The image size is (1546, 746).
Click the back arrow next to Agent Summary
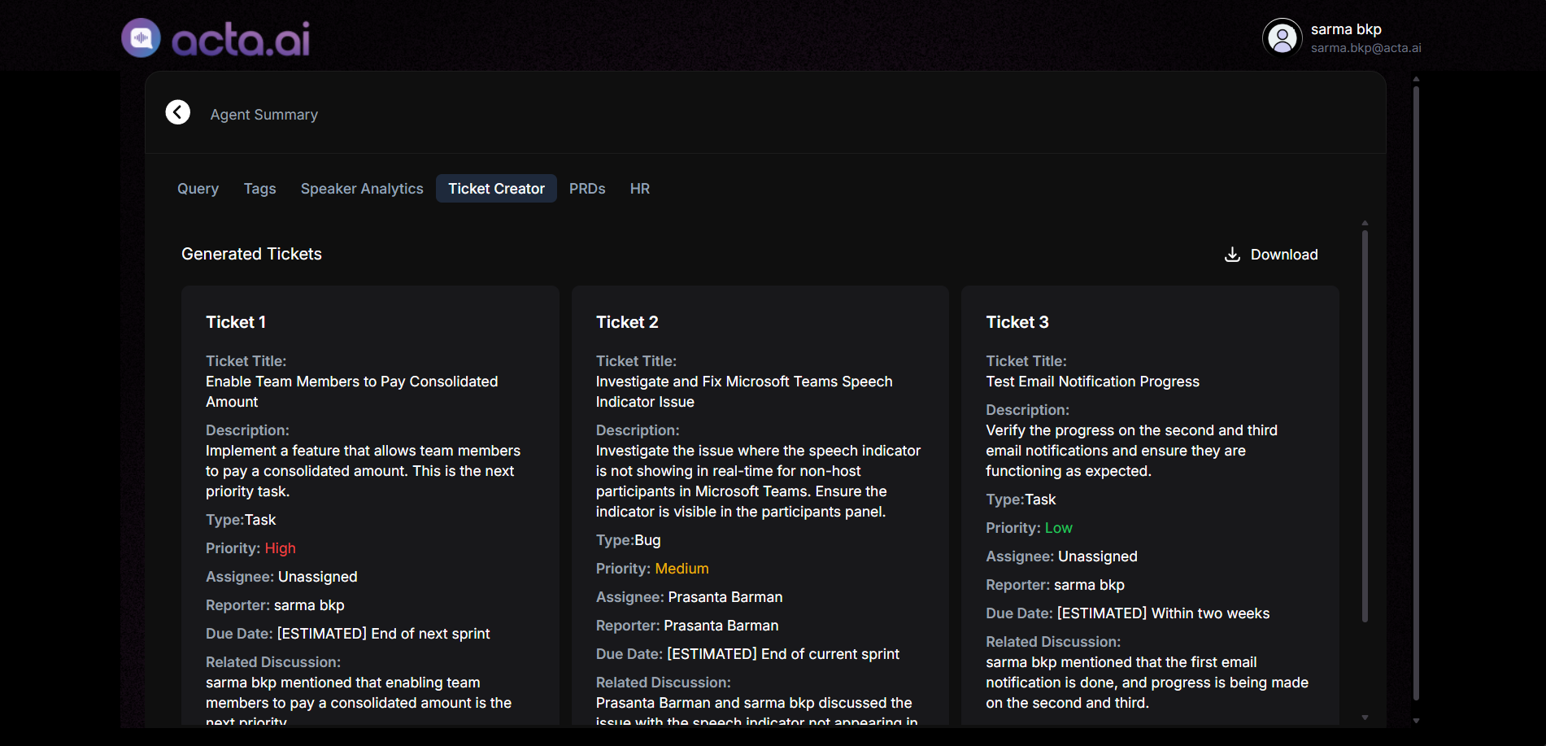pos(177,112)
